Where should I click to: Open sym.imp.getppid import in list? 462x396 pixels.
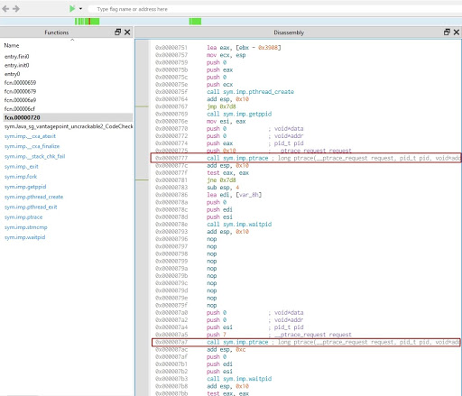click(25, 187)
